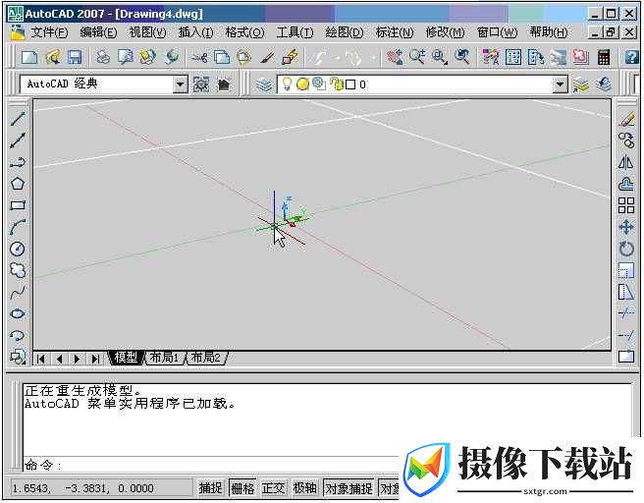Click layer 0 color swatch square
The height and width of the screenshot is (503, 644).
pyautogui.click(x=350, y=84)
